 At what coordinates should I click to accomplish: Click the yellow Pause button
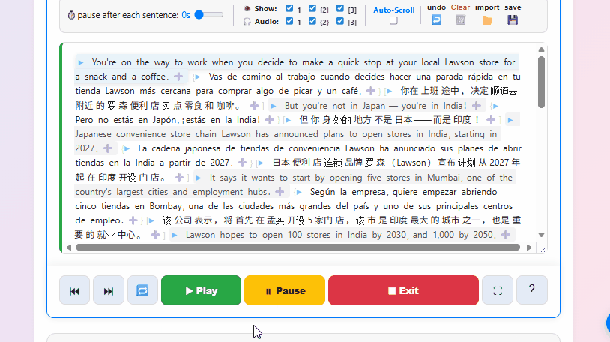[x=285, y=290]
